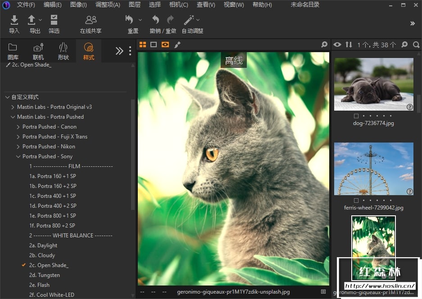
Task: Collapse the Portra Pushed - Sony folder
Action: pos(18,156)
